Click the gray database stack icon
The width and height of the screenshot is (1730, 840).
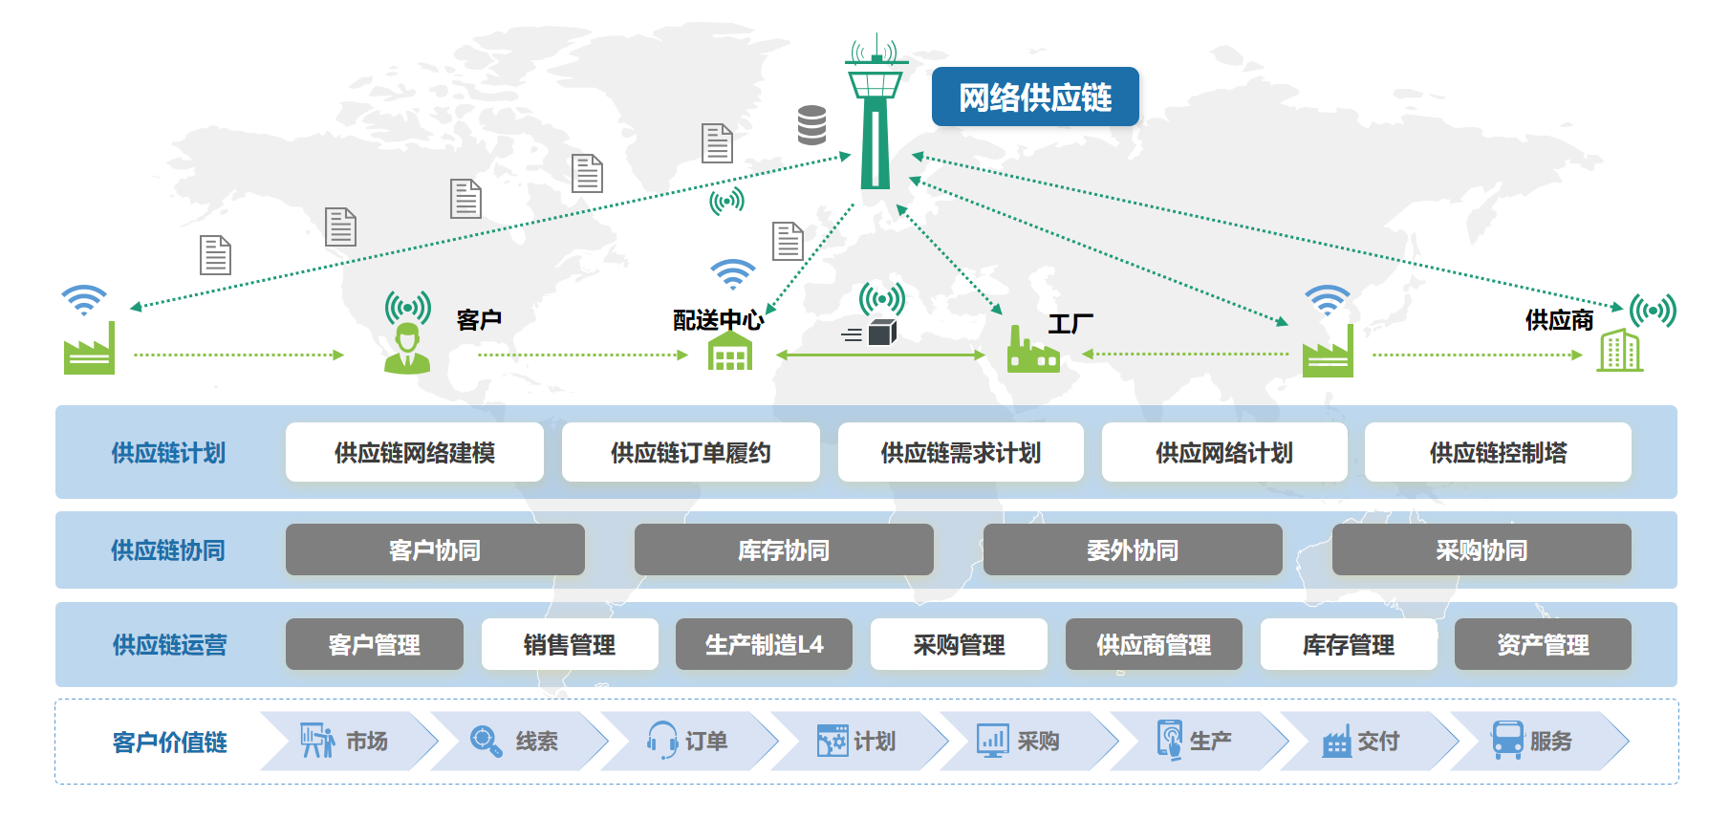(811, 125)
